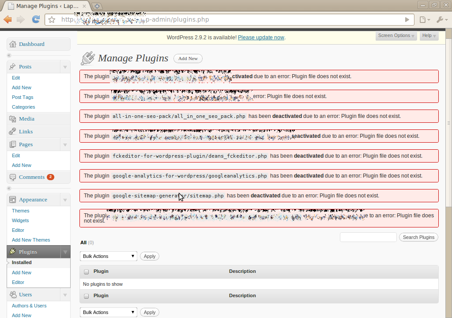Click the All plugins filter link
This screenshot has height=318, width=452.
click(x=83, y=242)
